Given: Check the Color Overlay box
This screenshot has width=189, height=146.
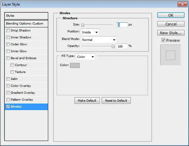Looking at the screenshot, I should (8, 86).
